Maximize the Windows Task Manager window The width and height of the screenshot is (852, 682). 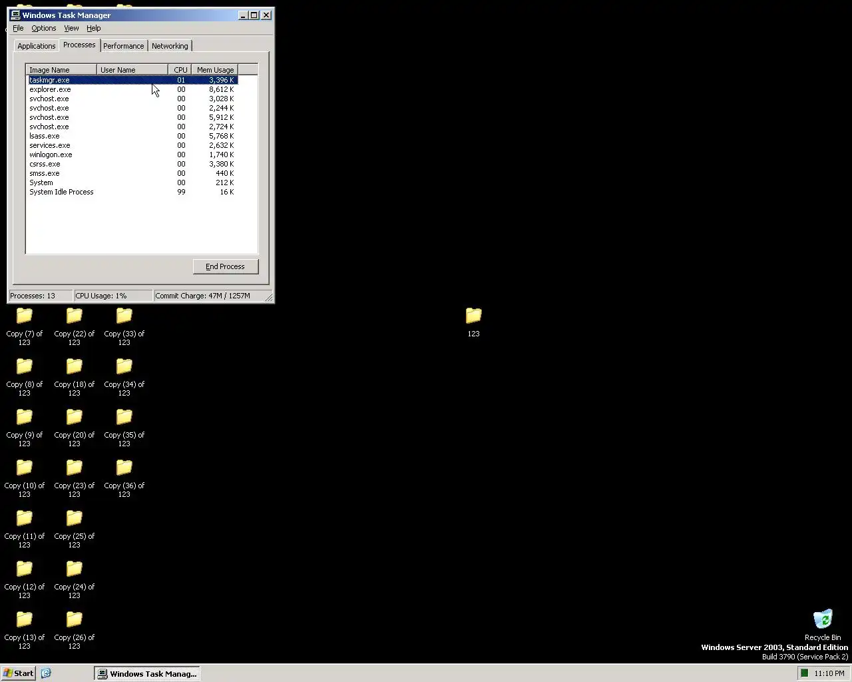[254, 15]
